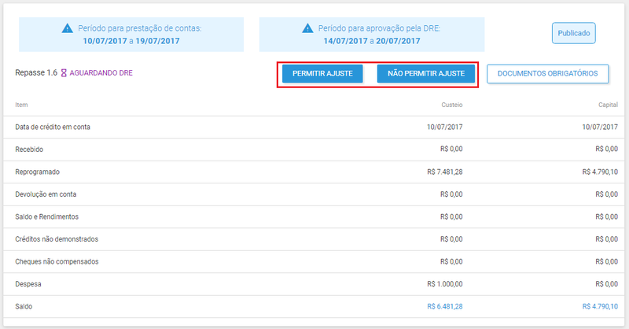
Task: Click the AGUARDANDO DRE status label
Action: click(x=101, y=73)
